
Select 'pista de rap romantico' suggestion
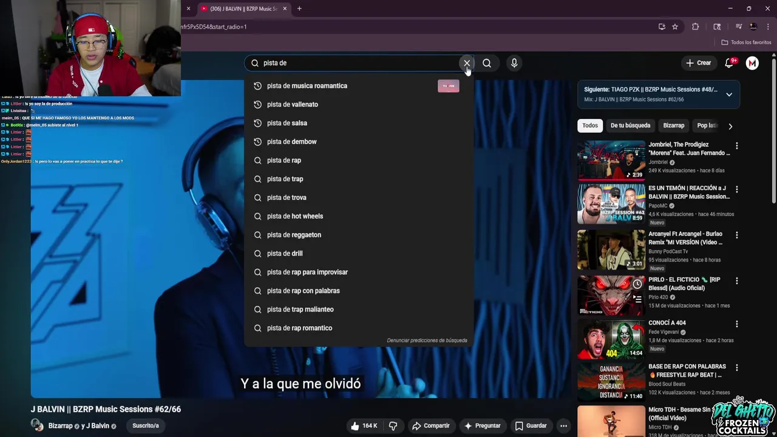click(359, 328)
